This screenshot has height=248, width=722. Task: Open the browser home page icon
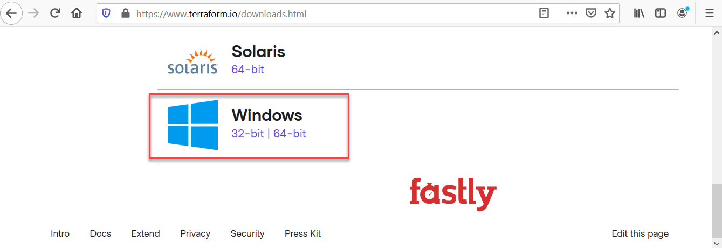click(x=77, y=13)
